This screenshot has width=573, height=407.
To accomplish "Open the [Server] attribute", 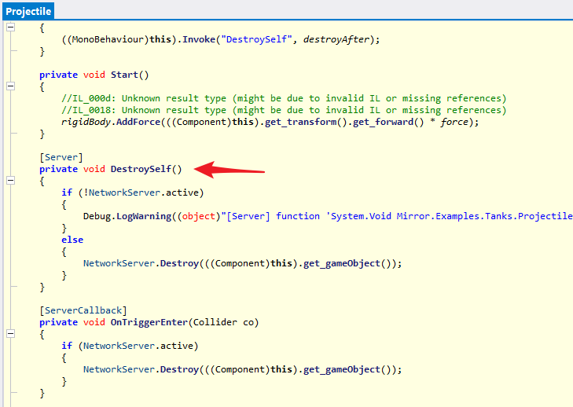I will click(61, 157).
